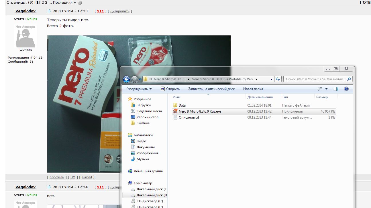Open VAgolodov's profile from the 12:33 post
This screenshot has height=208, width=371.
[25, 11]
